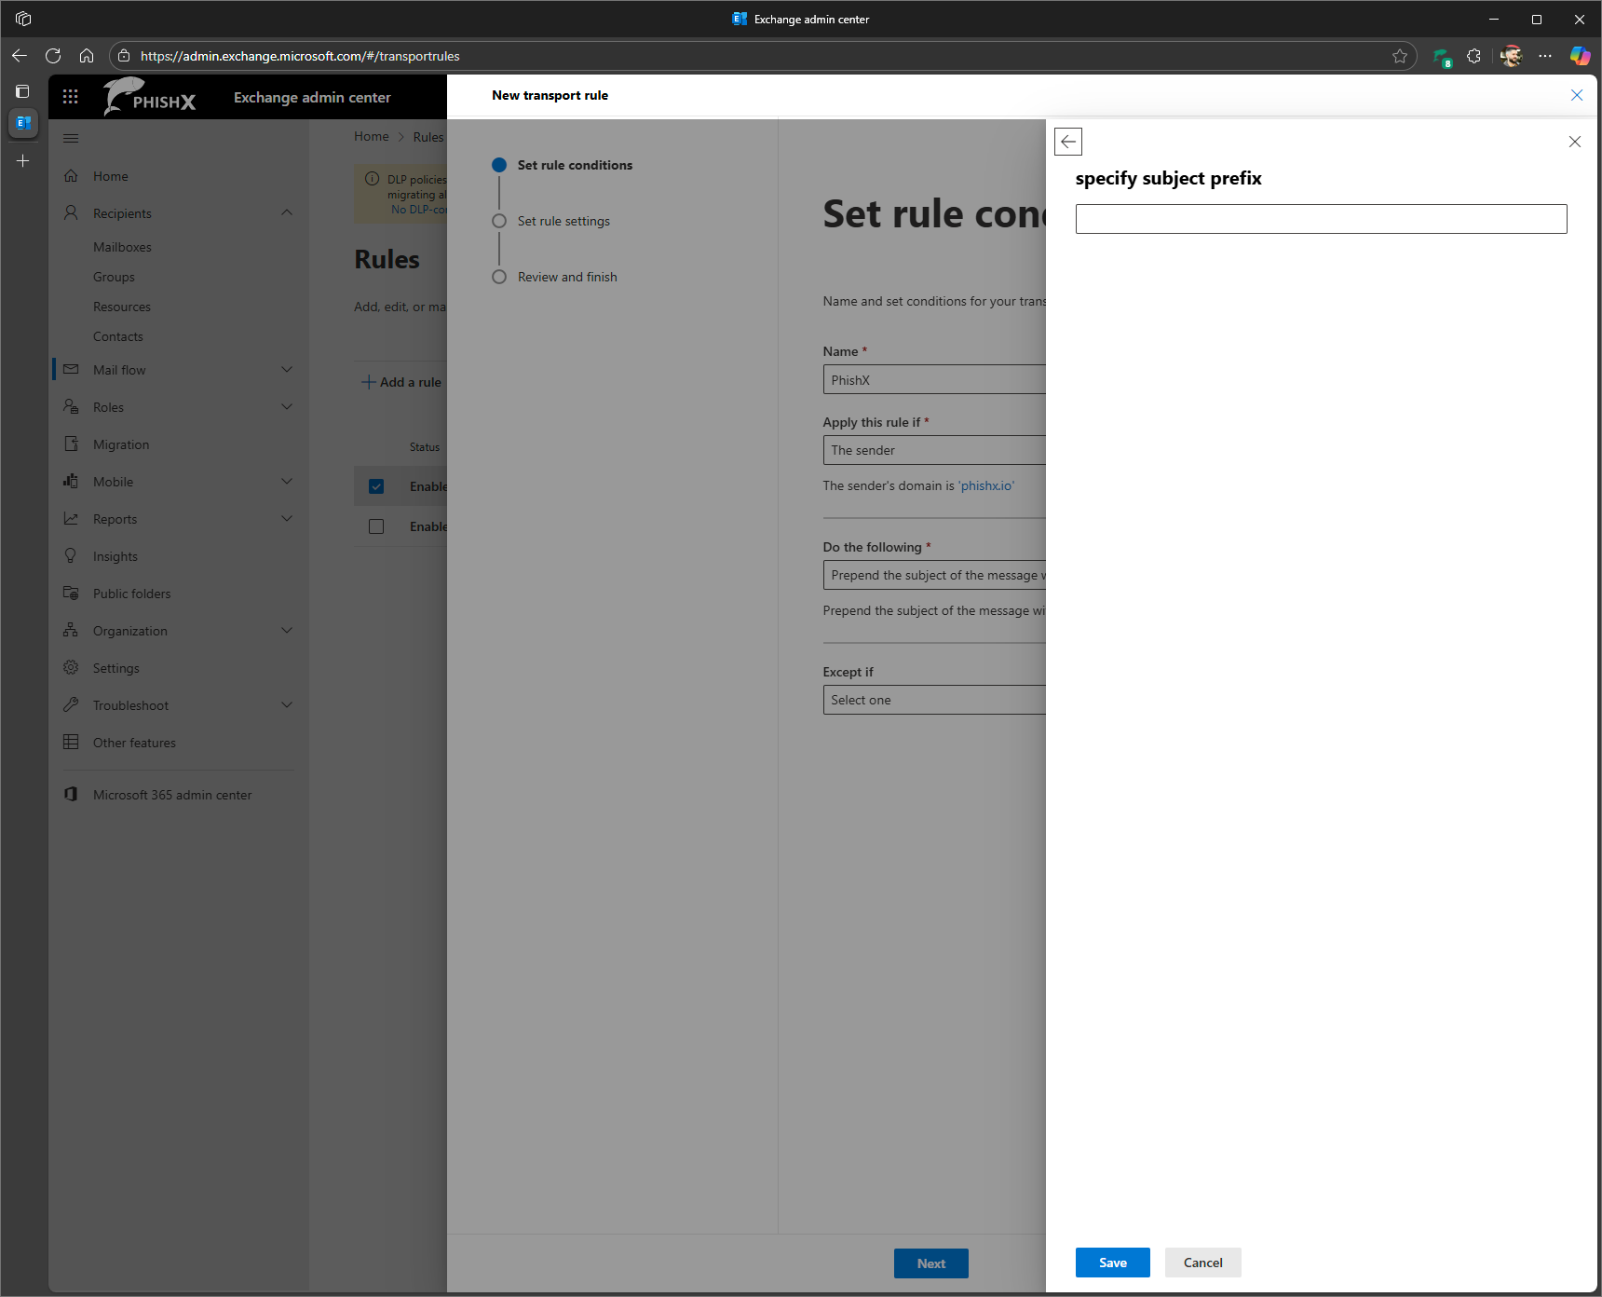The image size is (1602, 1297).
Task: Click the Mail flow envelope icon
Action: click(x=71, y=369)
